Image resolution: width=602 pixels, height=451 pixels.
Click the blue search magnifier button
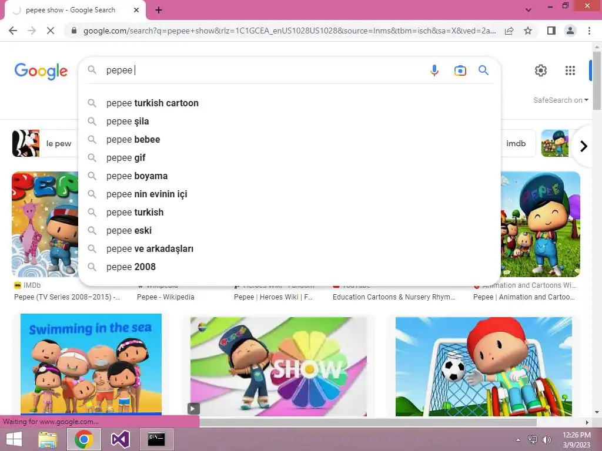click(483, 70)
